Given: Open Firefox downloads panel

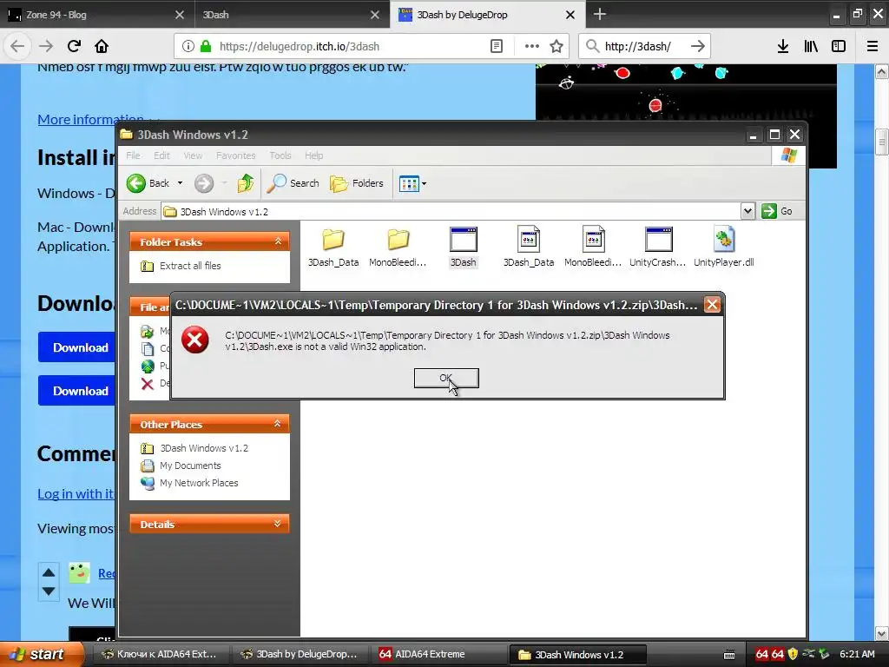Looking at the screenshot, I should click(x=783, y=46).
